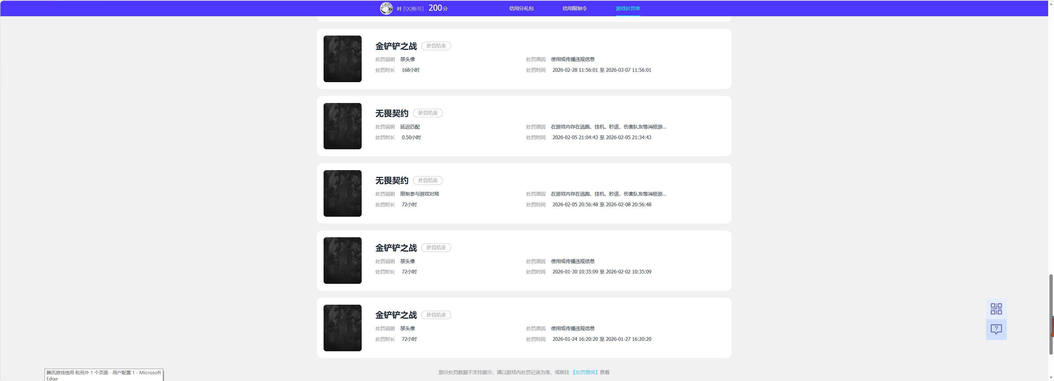Screen dimensions: 1054x381
Task: Click the page vertical scrollbar thumb
Action: 1051,314
